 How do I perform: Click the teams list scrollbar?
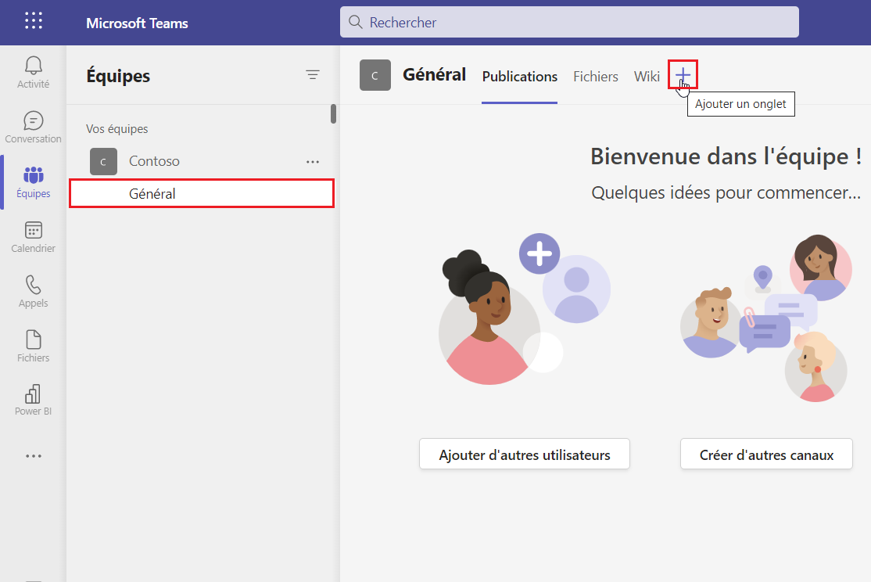[x=333, y=113]
